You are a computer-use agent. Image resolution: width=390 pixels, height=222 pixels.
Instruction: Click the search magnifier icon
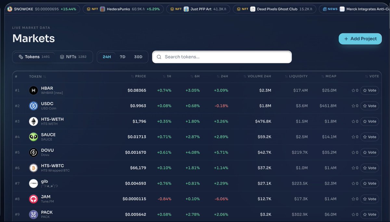(159, 57)
